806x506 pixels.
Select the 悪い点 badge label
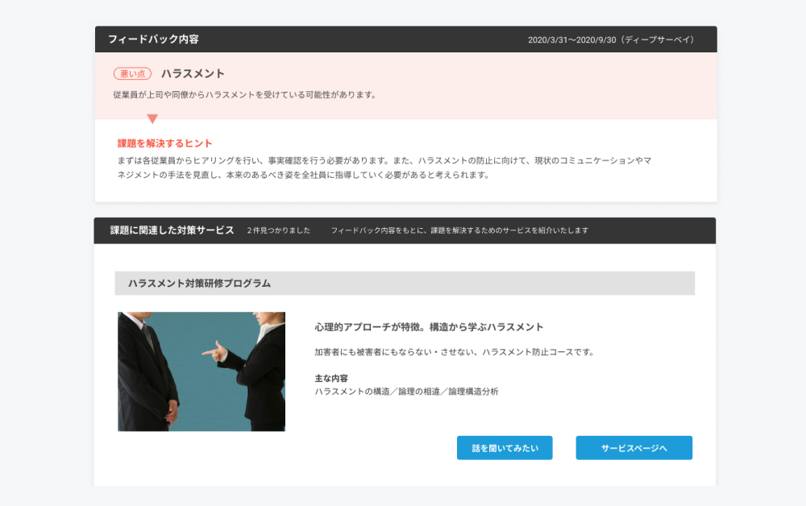coord(133,73)
